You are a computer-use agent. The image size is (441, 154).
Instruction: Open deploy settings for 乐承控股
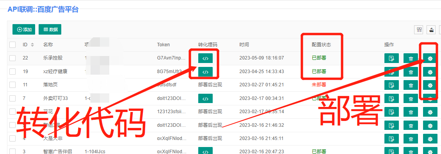pyautogui.click(x=430, y=58)
